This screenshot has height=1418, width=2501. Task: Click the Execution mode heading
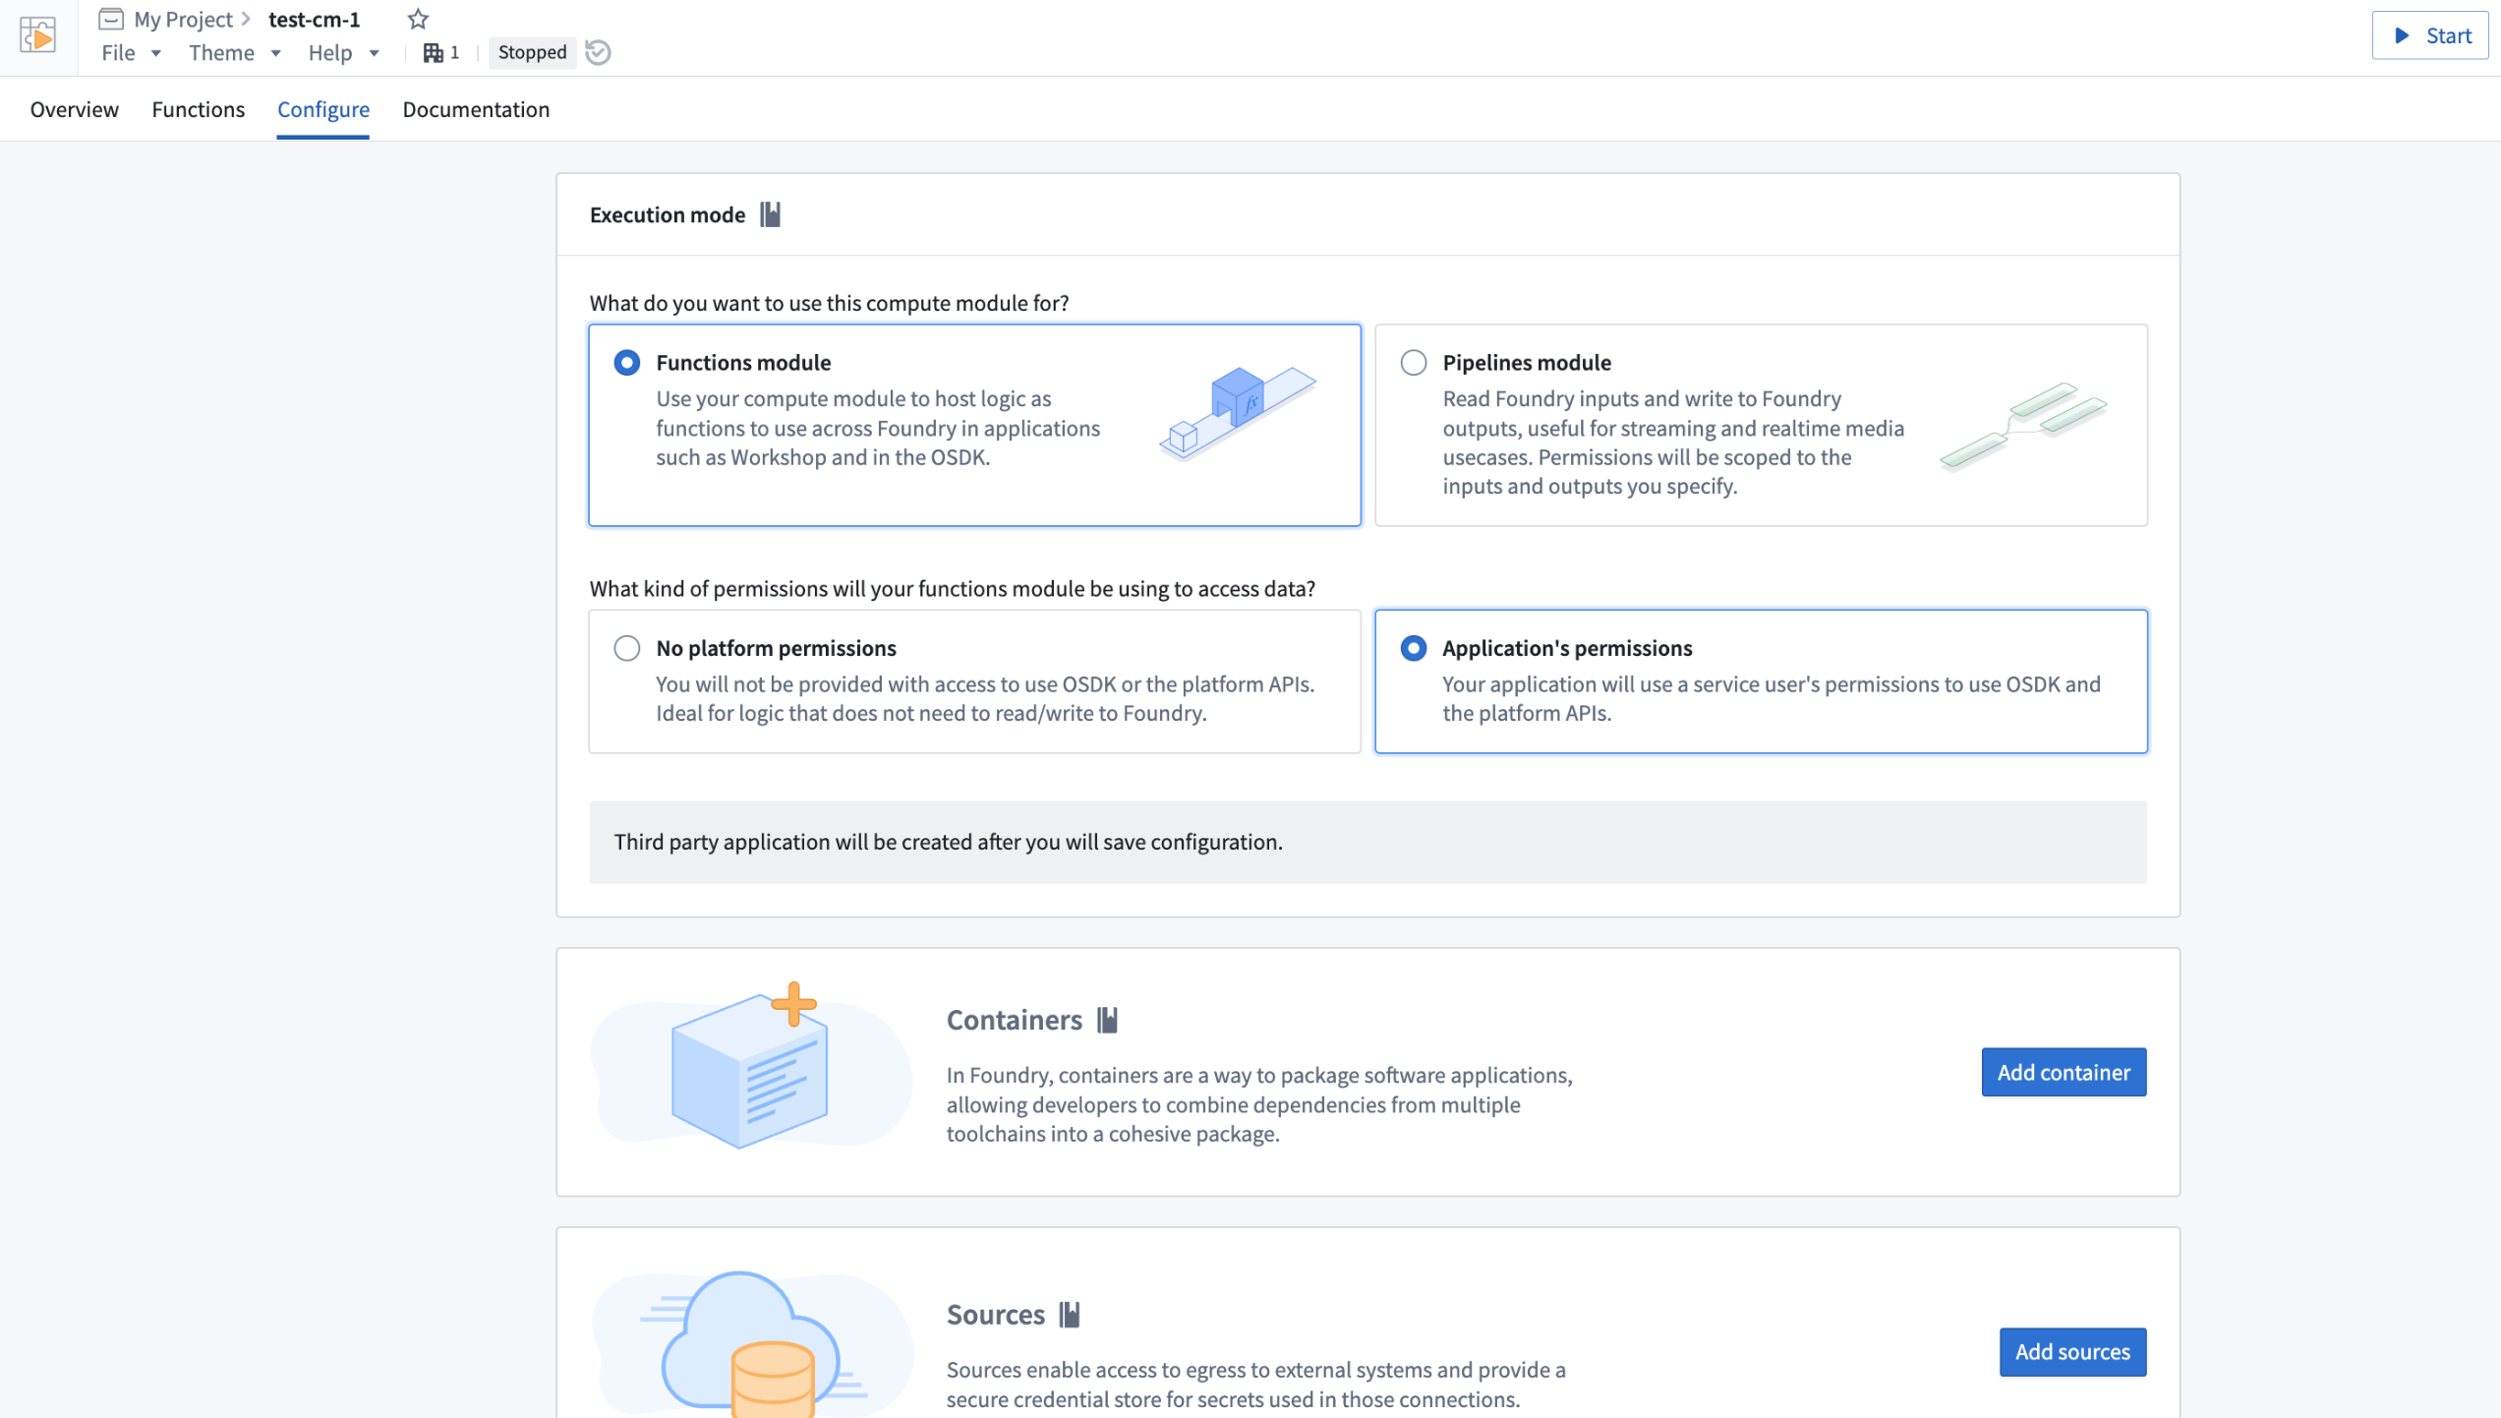[668, 214]
